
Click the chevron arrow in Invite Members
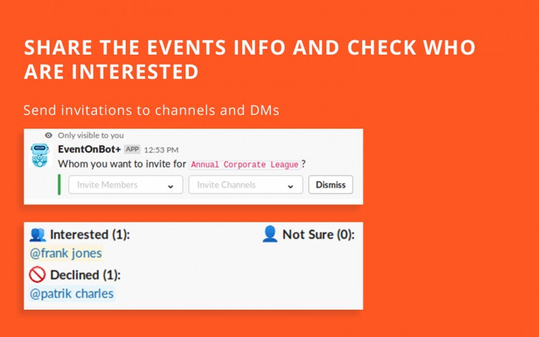pyautogui.click(x=170, y=186)
